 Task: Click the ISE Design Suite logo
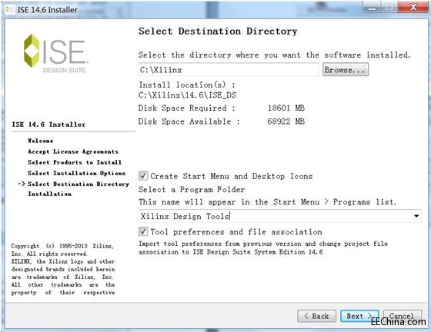click(55, 54)
